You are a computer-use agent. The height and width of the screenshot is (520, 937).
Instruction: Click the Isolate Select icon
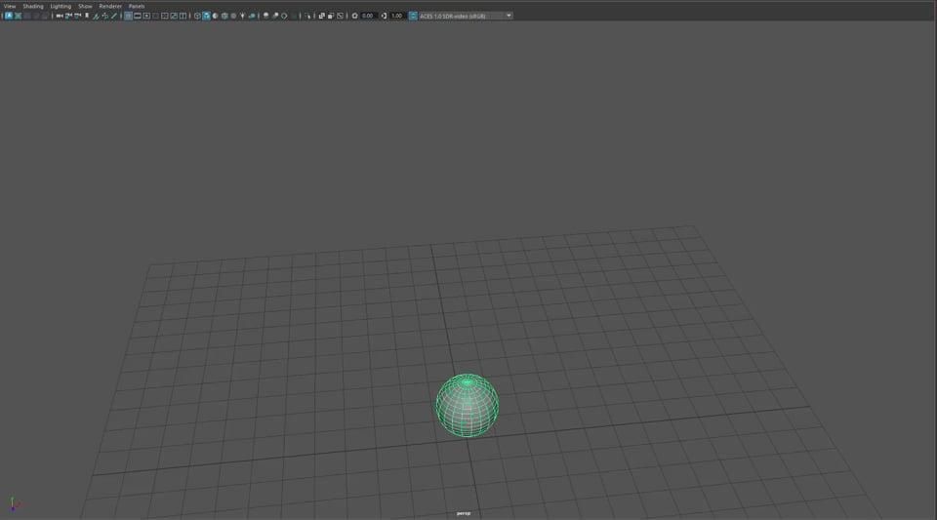pyautogui.click(x=307, y=17)
